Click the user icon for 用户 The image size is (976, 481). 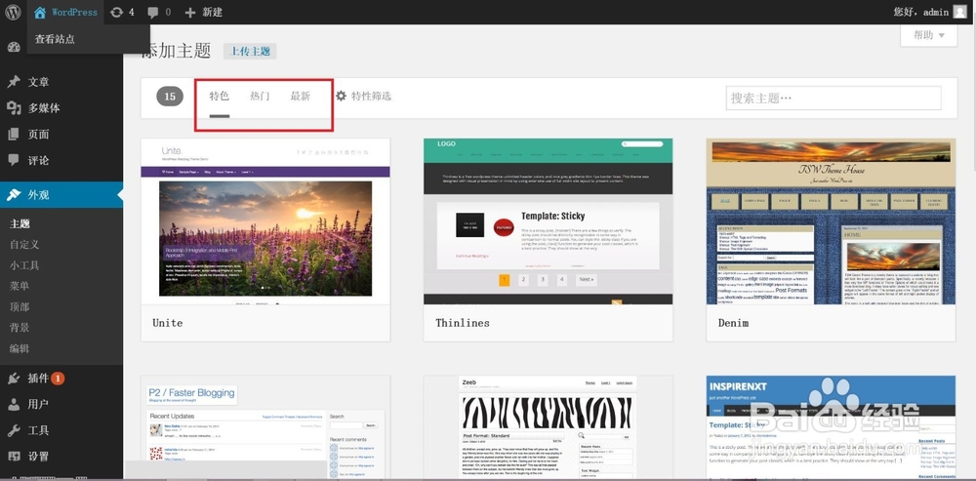coord(14,405)
